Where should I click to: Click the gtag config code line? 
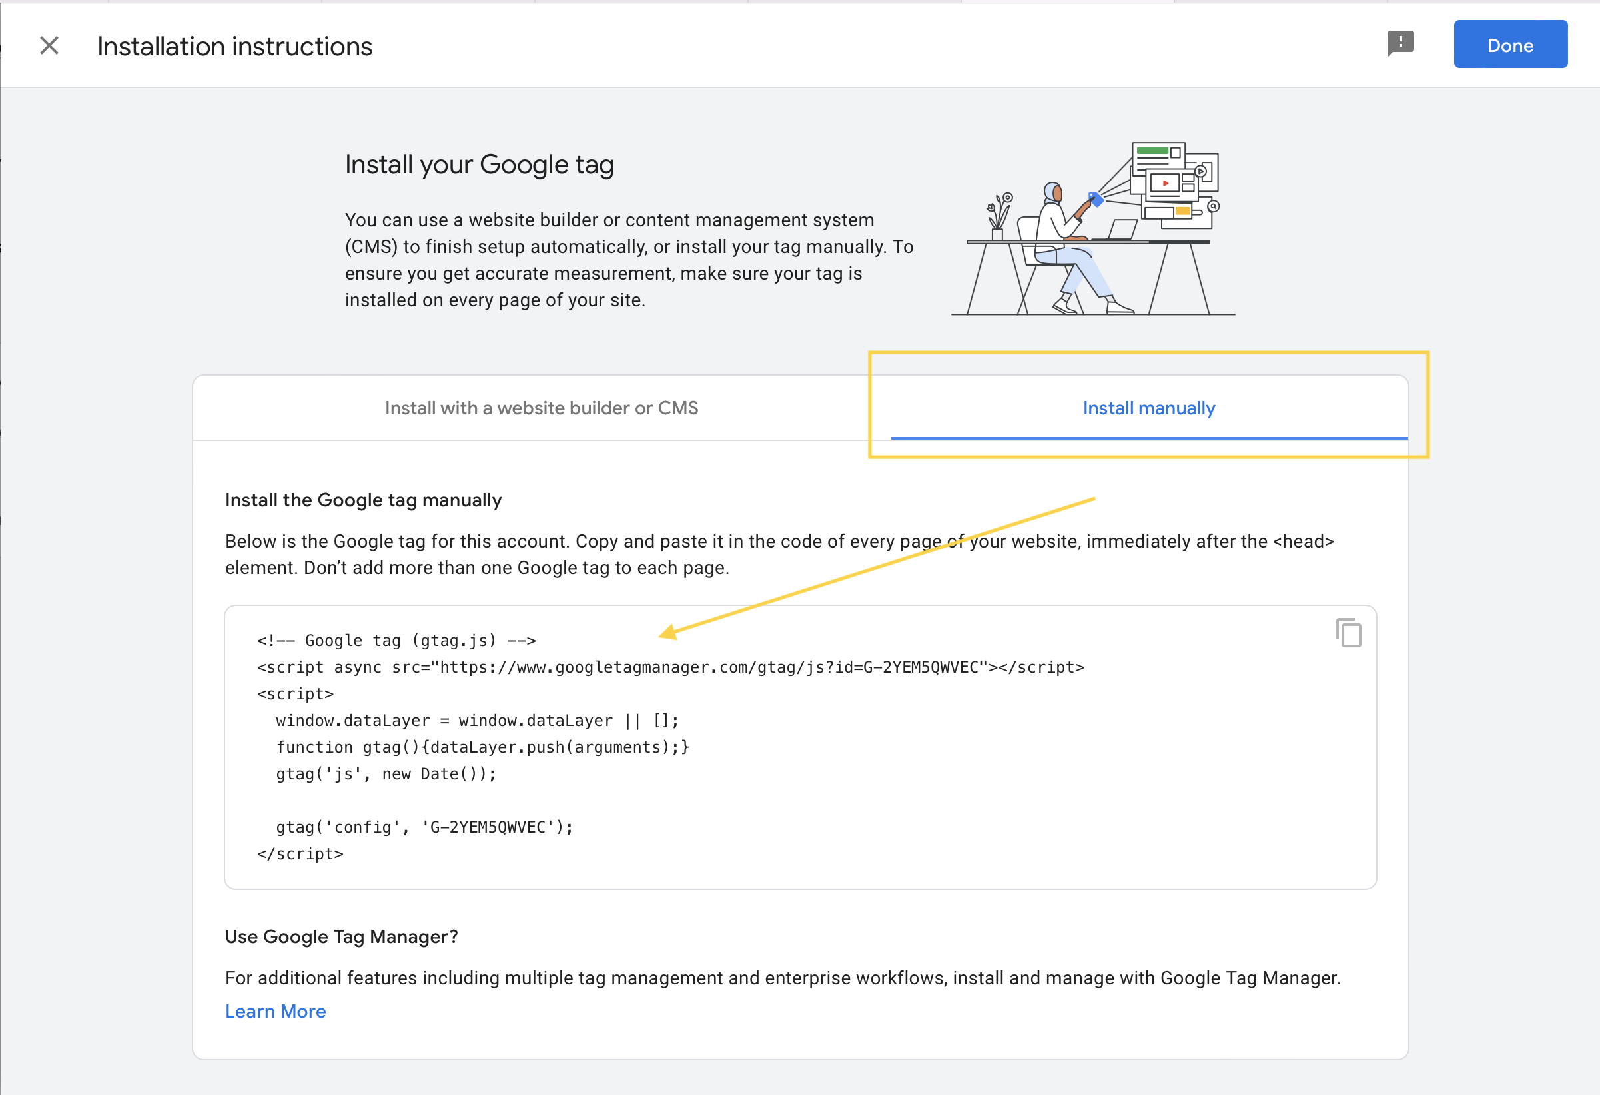click(x=424, y=827)
